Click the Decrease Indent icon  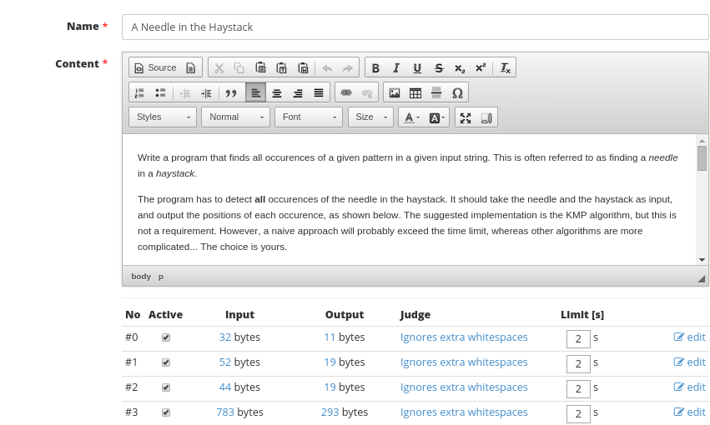[185, 93]
